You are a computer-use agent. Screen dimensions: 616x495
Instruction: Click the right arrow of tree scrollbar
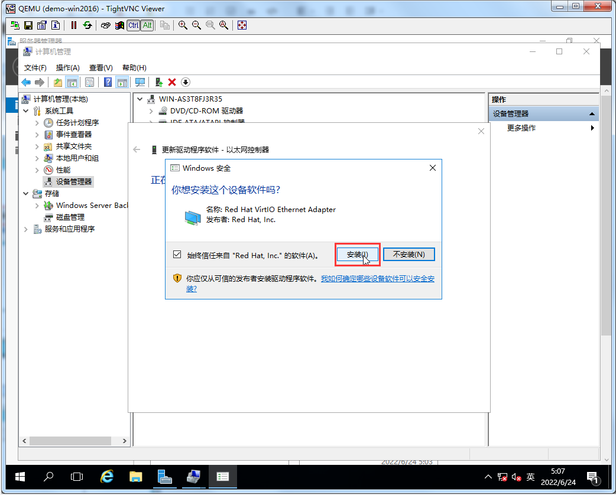tap(125, 441)
